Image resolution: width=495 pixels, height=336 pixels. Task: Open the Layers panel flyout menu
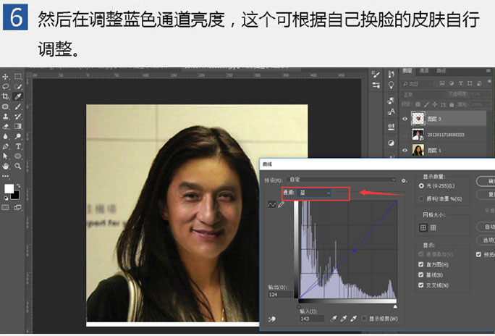point(488,71)
